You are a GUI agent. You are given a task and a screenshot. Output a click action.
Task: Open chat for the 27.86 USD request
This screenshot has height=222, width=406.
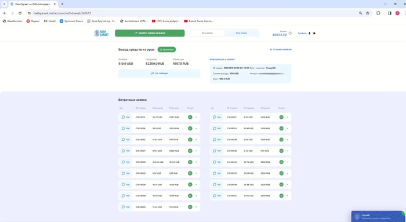tap(216, 195)
